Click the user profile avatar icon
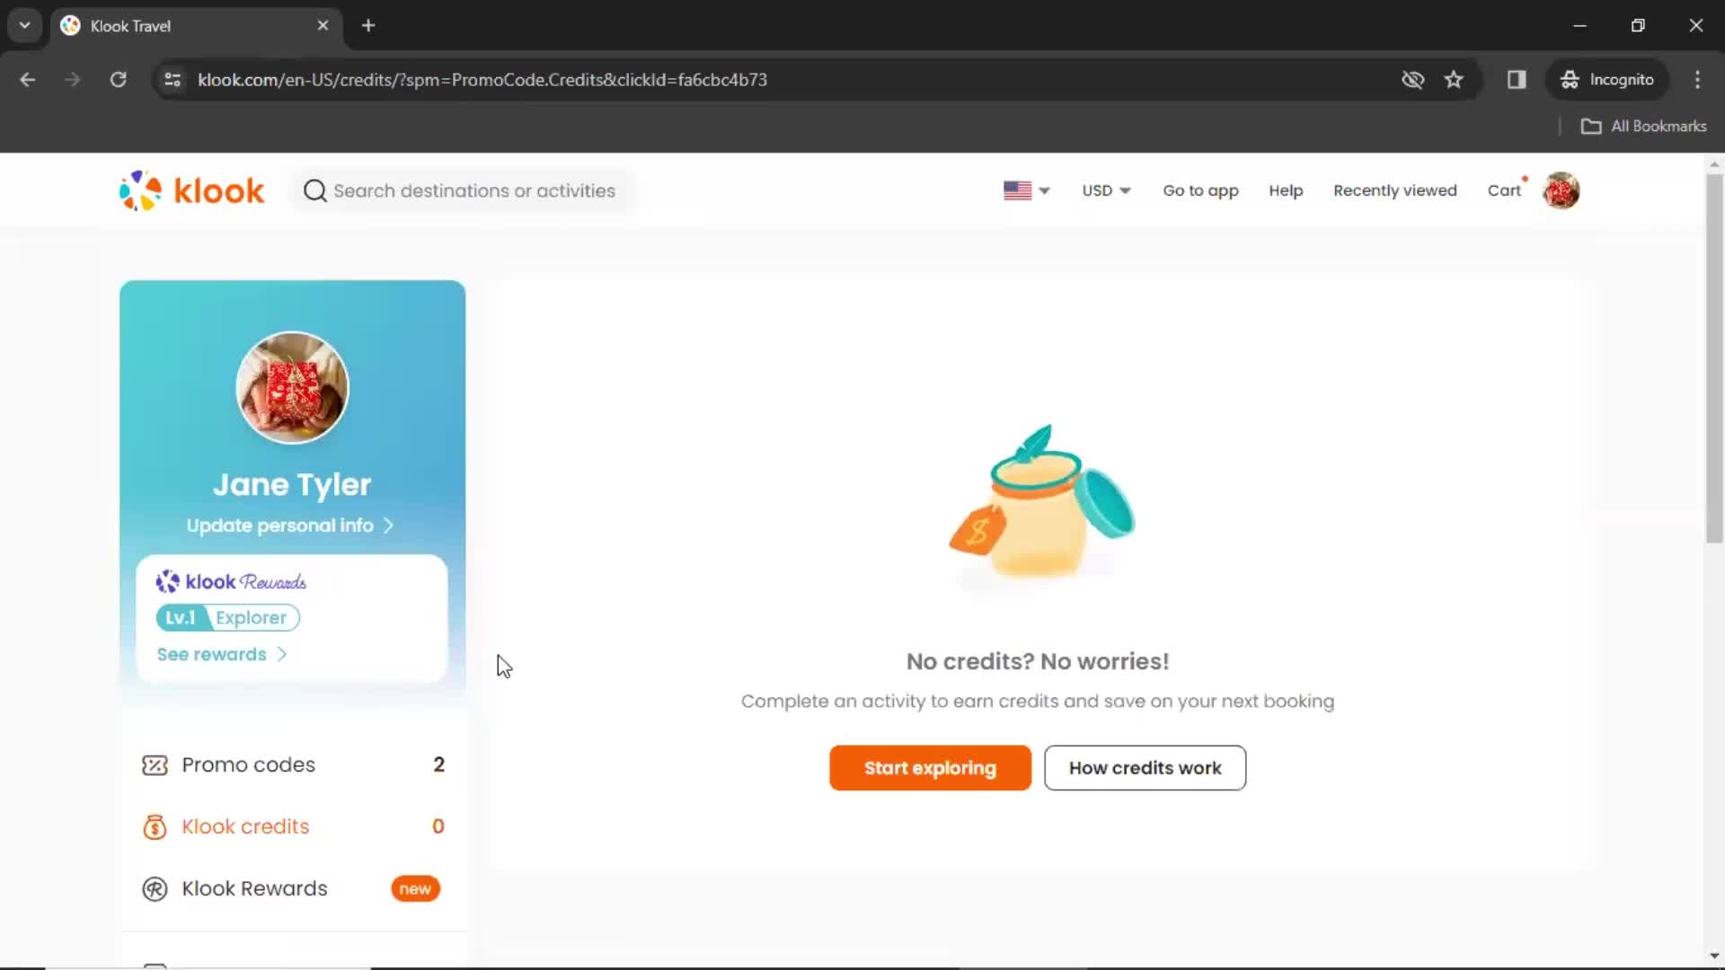The width and height of the screenshot is (1725, 970). coord(1561,190)
